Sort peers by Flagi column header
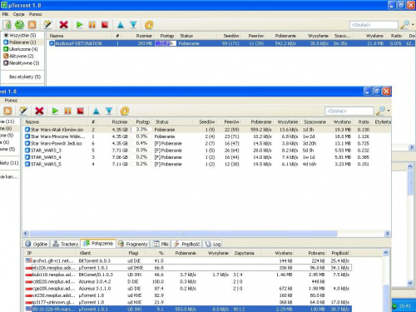This screenshot has width=416, height=312. tap(133, 253)
